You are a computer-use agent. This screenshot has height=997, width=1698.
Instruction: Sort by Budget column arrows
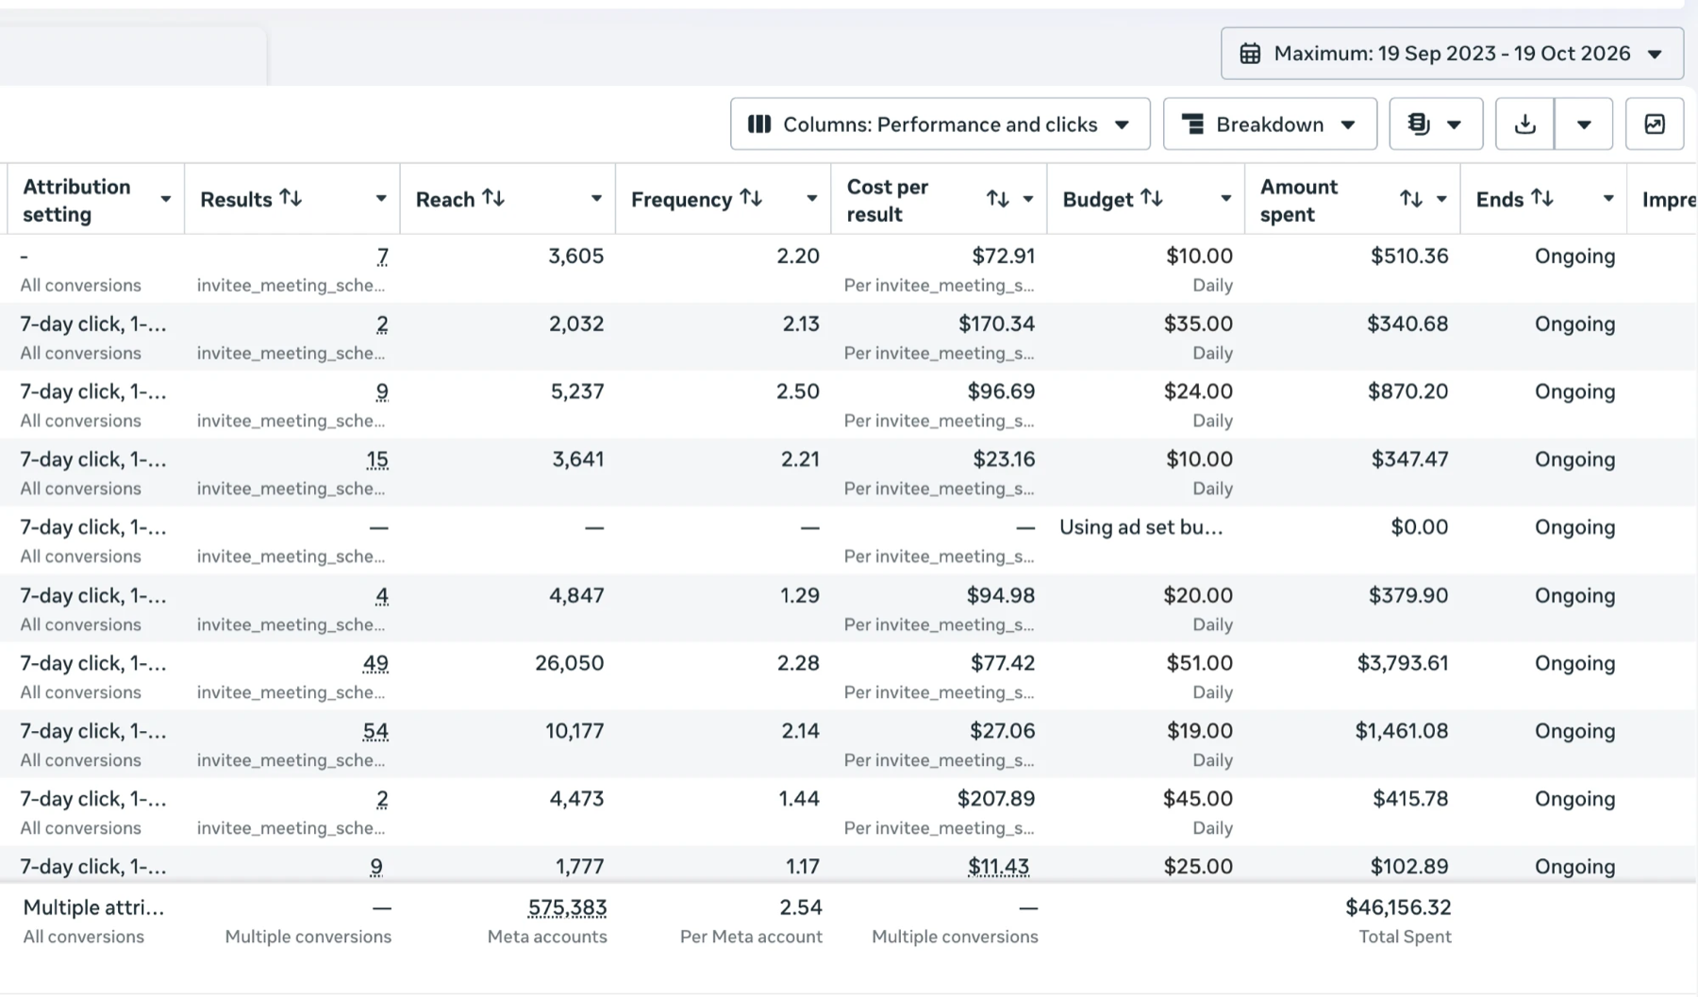pos(1151,198)
